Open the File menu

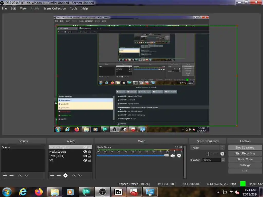(4, 8)
